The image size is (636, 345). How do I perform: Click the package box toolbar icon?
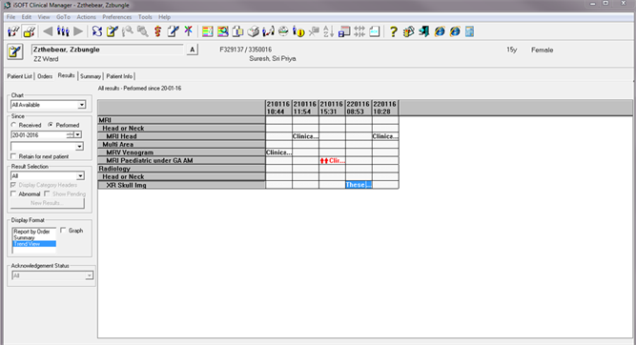pos(408,31)
